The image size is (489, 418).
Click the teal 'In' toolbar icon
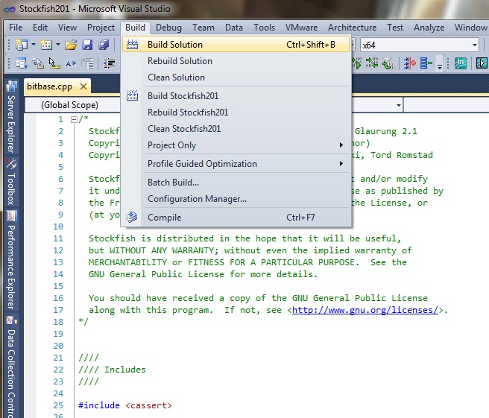coord(461,63)
